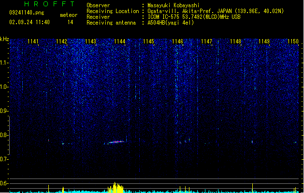
Task: Click the 1143 time marker
Action: (90, 41)
